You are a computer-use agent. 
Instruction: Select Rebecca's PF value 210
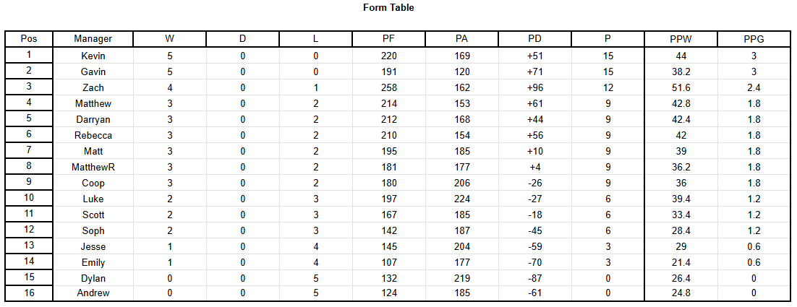pyautogui.click(x=389, y=136)
